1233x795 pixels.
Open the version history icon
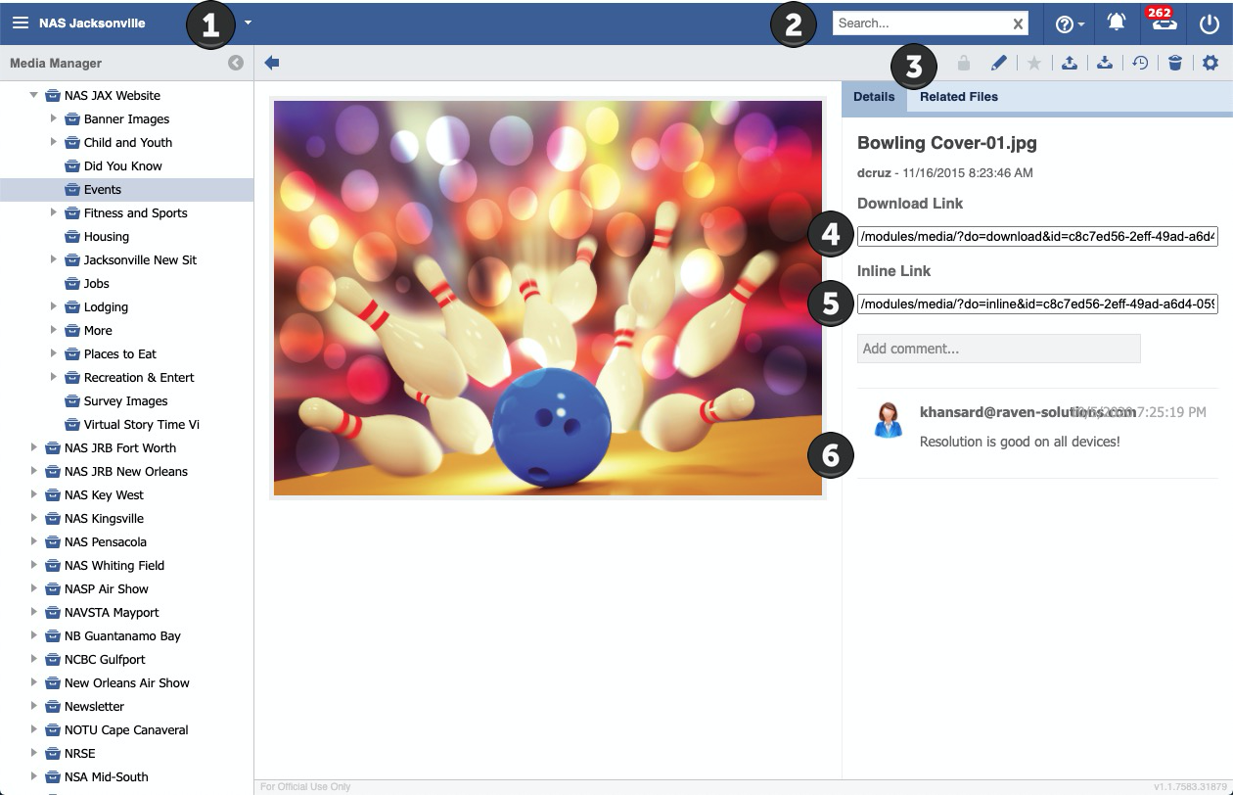pos(1140,63)
